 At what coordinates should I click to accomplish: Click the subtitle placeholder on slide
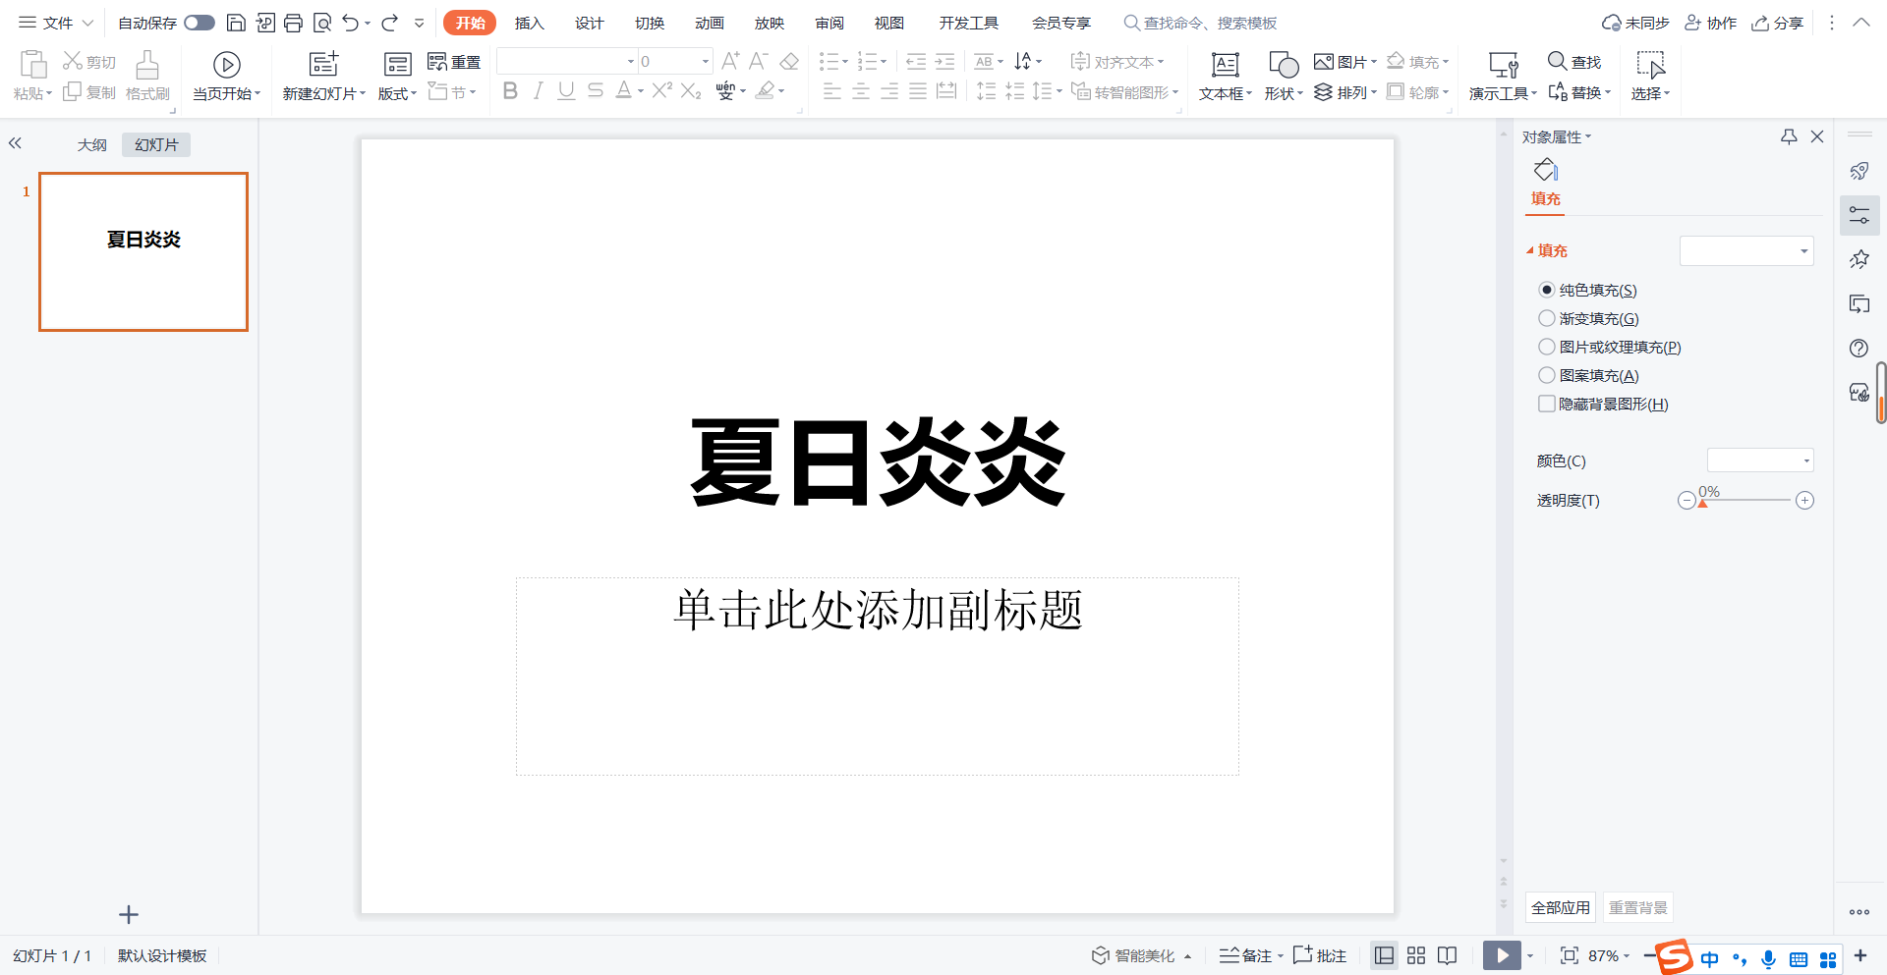coord(878,677)
